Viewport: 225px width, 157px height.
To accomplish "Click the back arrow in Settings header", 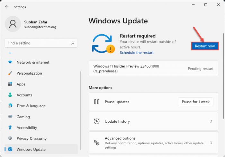I will (7, 7).
